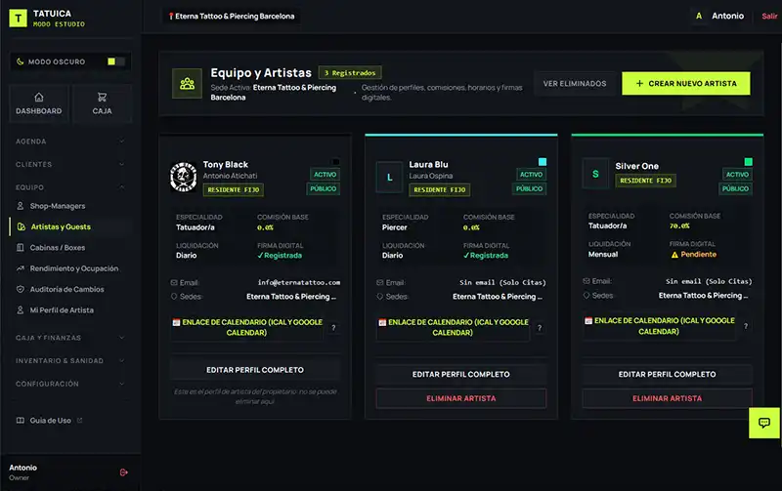
Task: Click Eliminar Artista for Silver One
Action: pyautogui.click(x=667, y=398)
